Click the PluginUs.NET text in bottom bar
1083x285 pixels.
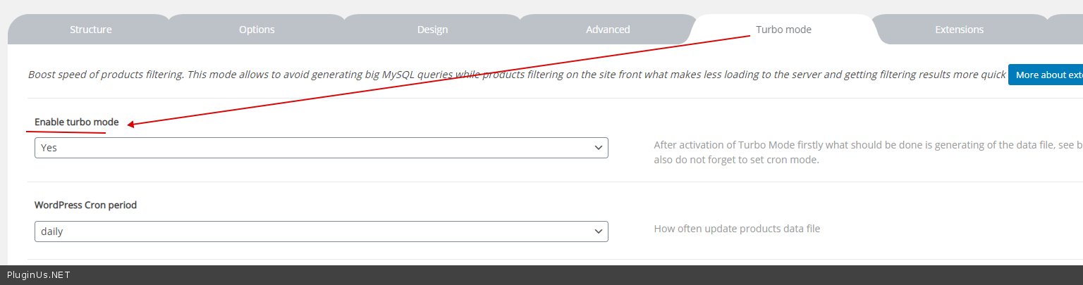coord(39,275)
